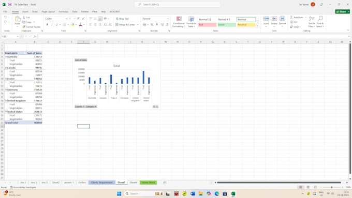Viewport: 352px width, 198px height.
Task: Open Row Labels filter dropdown
Action: (x=25, y=53)
